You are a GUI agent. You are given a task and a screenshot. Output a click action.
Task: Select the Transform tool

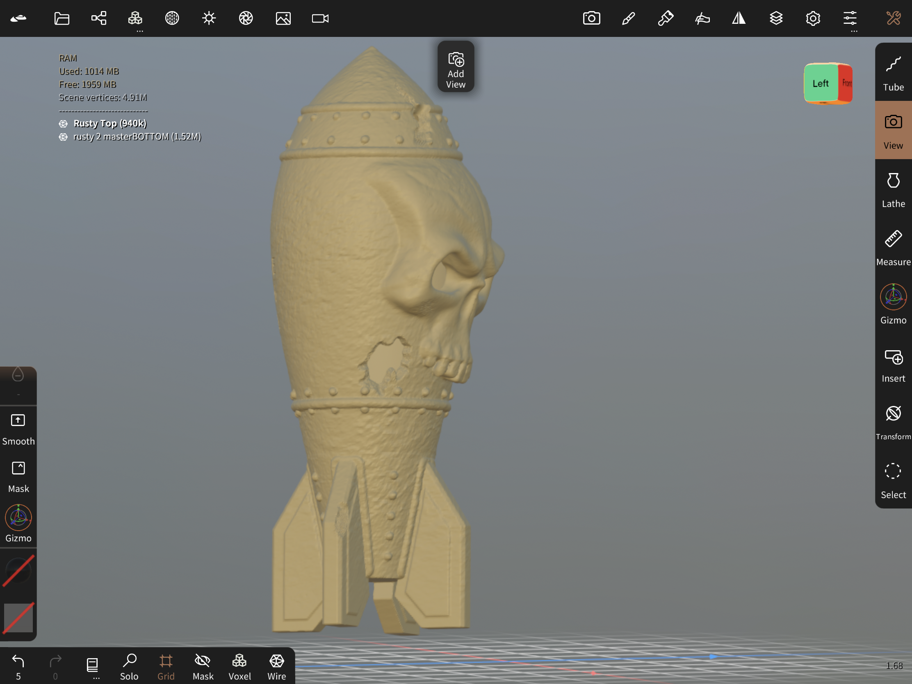(x=894, y=422)
